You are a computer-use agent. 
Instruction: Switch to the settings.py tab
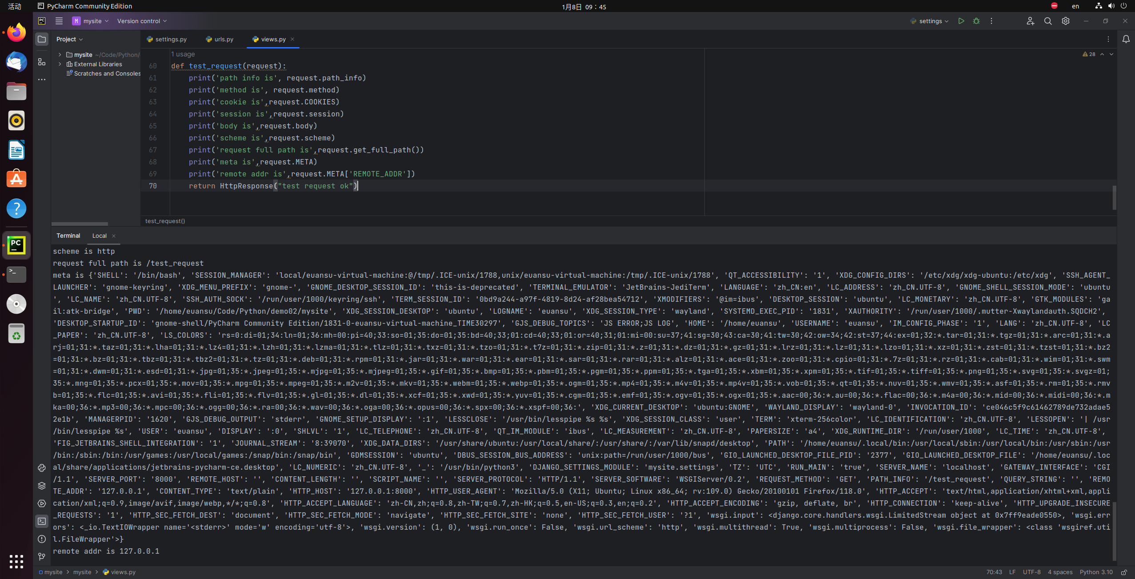pos(171,39)
